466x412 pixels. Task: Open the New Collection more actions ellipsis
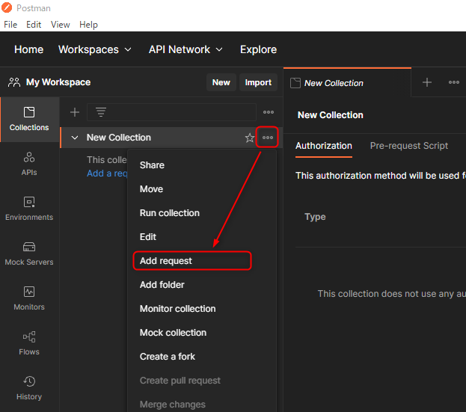(x=268, y=138)
